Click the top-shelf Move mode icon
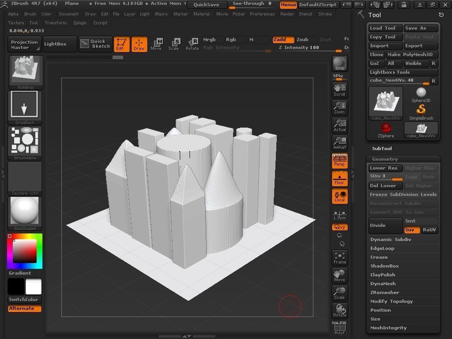The height and width of the screenshot is (339, 452). pos(157,44)
